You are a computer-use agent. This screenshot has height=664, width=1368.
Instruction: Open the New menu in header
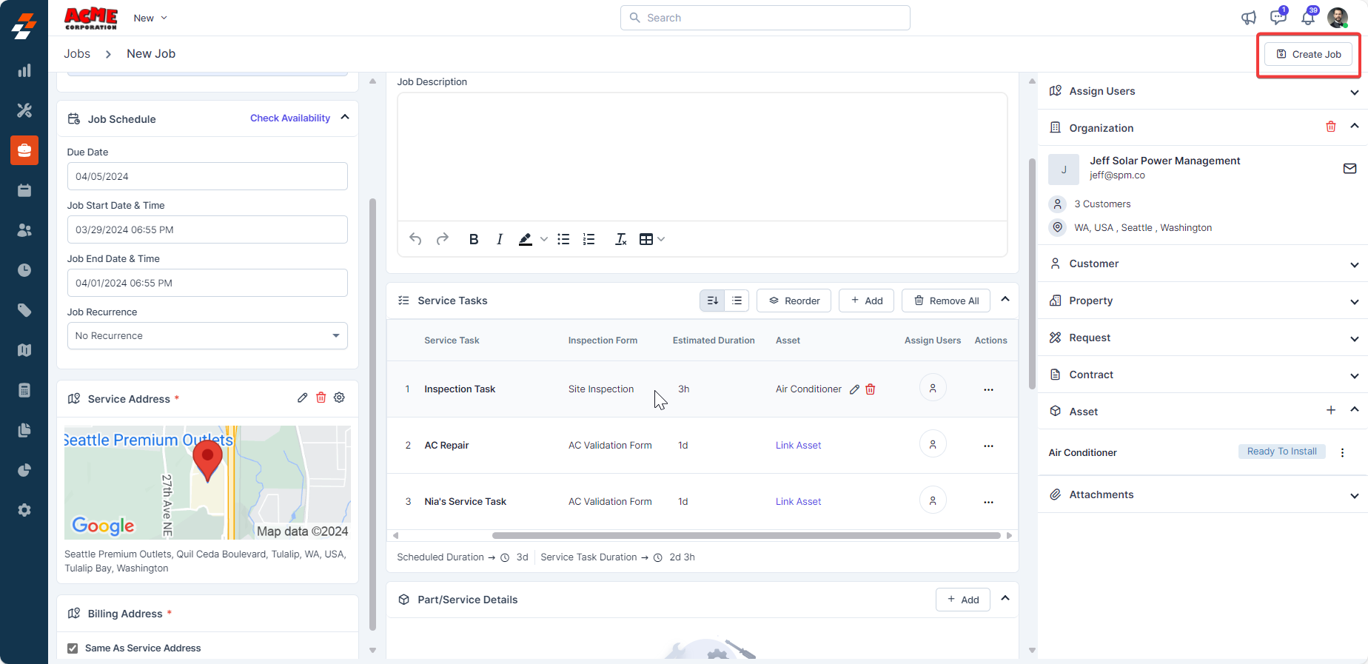pos(150,18)
